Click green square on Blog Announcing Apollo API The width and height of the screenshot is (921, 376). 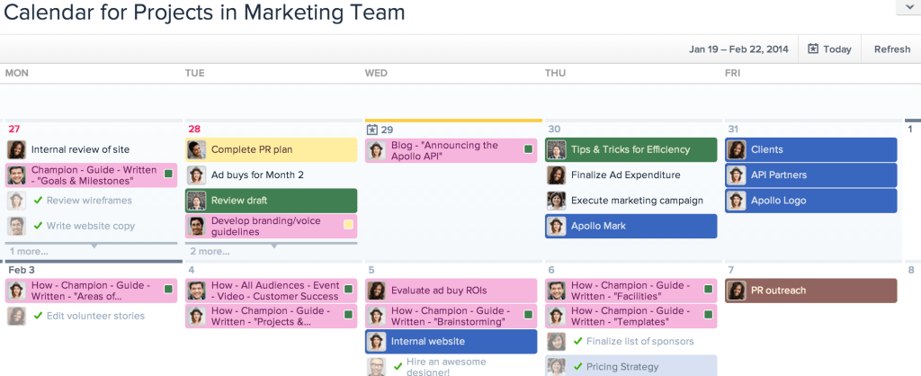coord(529,149)
